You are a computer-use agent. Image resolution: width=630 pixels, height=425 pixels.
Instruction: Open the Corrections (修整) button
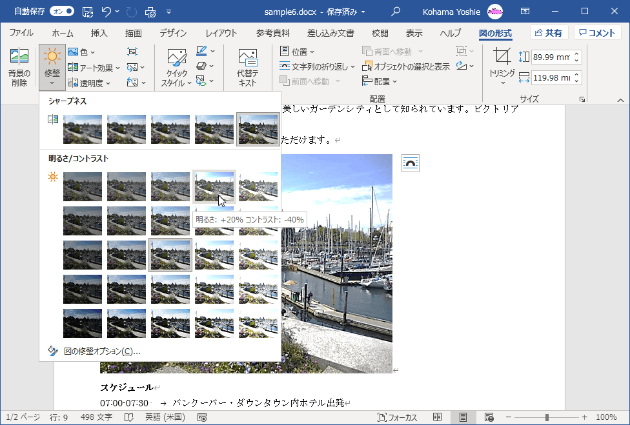(52, 67)
